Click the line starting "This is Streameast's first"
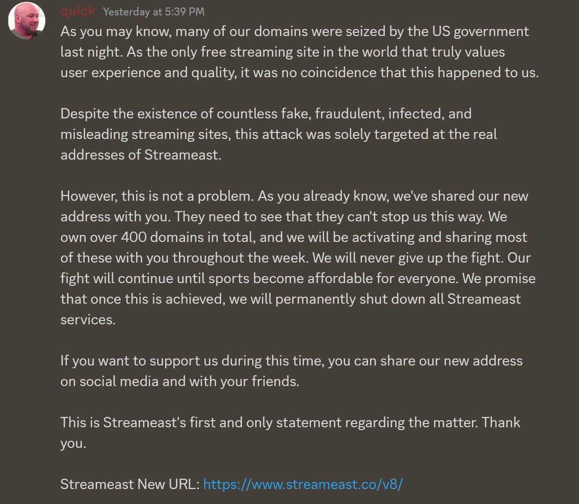 click(x=290, y=423)
